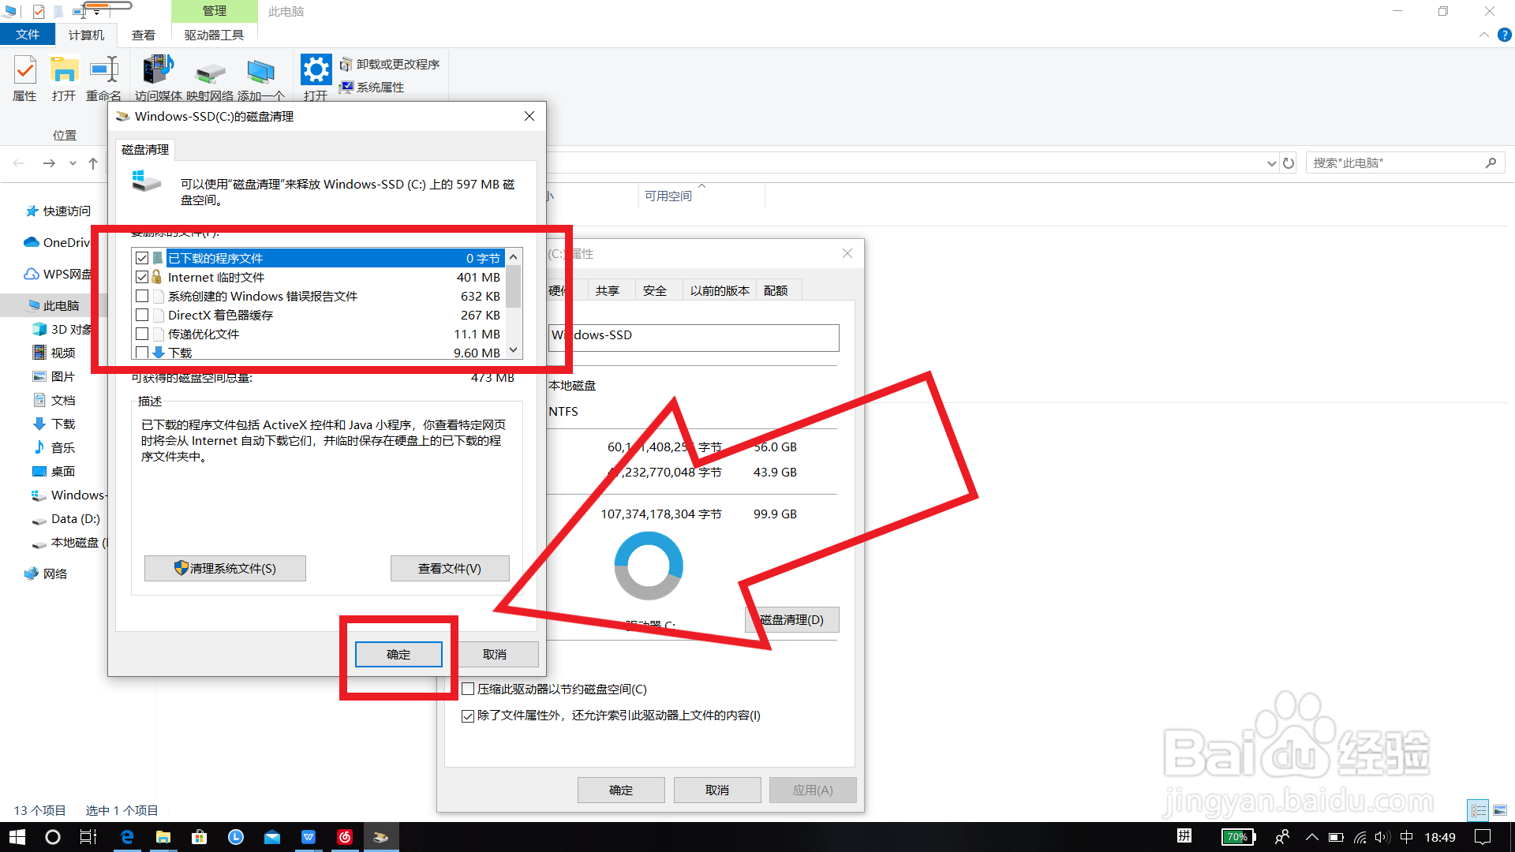Open Sharing (共享) tab in properties
Image resolution: width=1515 pixels, height=852 pixels.
click(608, 290)
